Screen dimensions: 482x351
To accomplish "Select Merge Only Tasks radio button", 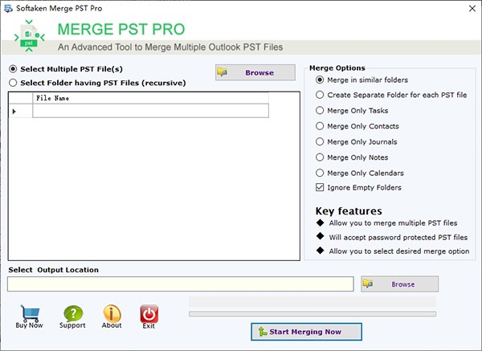I will (320, 110).
